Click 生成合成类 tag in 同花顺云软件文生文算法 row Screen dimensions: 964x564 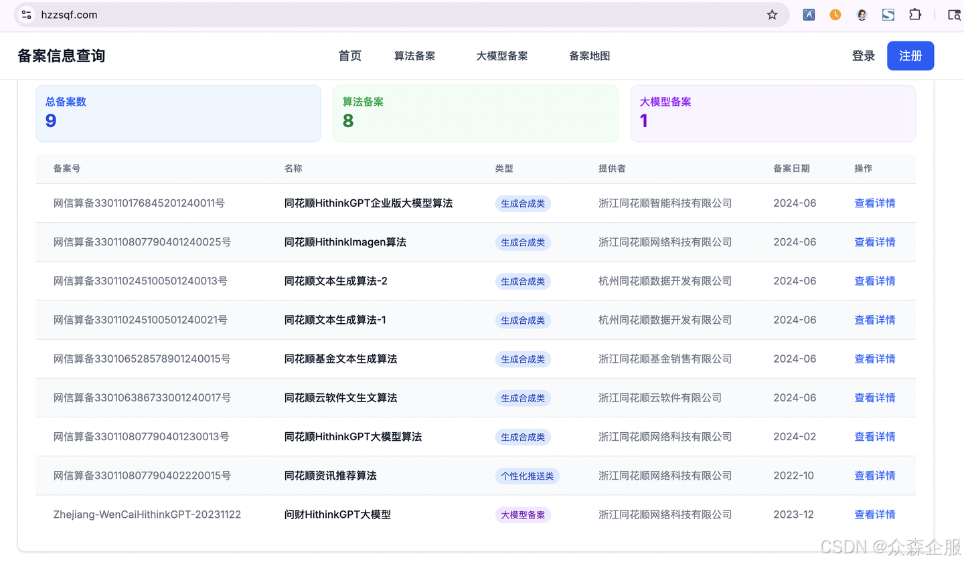pyautogui.click(x=523, y=398)
